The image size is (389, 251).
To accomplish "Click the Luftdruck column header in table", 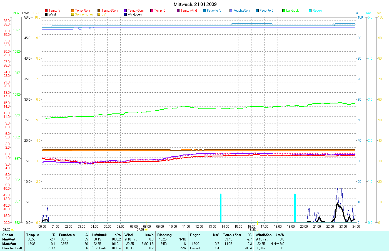I will click(99, 235).
